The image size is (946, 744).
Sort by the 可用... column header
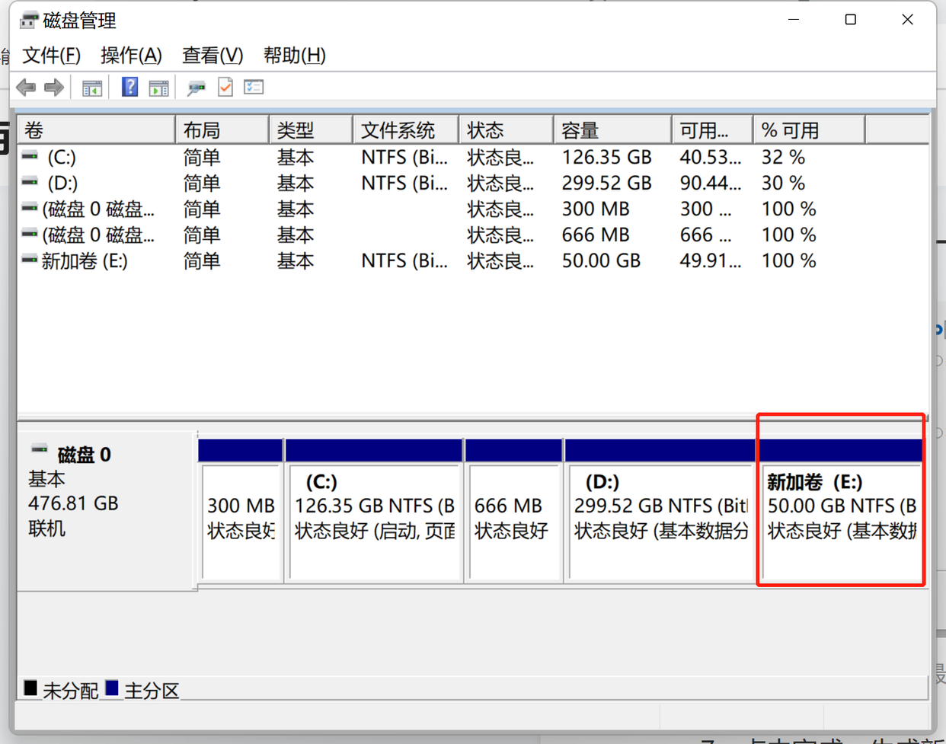tap(712, 130)
